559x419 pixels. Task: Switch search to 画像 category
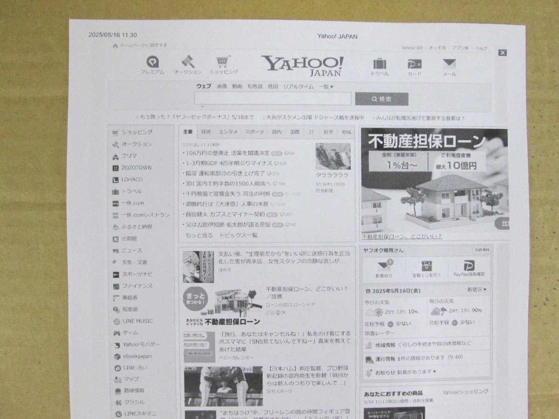point(222,86)
